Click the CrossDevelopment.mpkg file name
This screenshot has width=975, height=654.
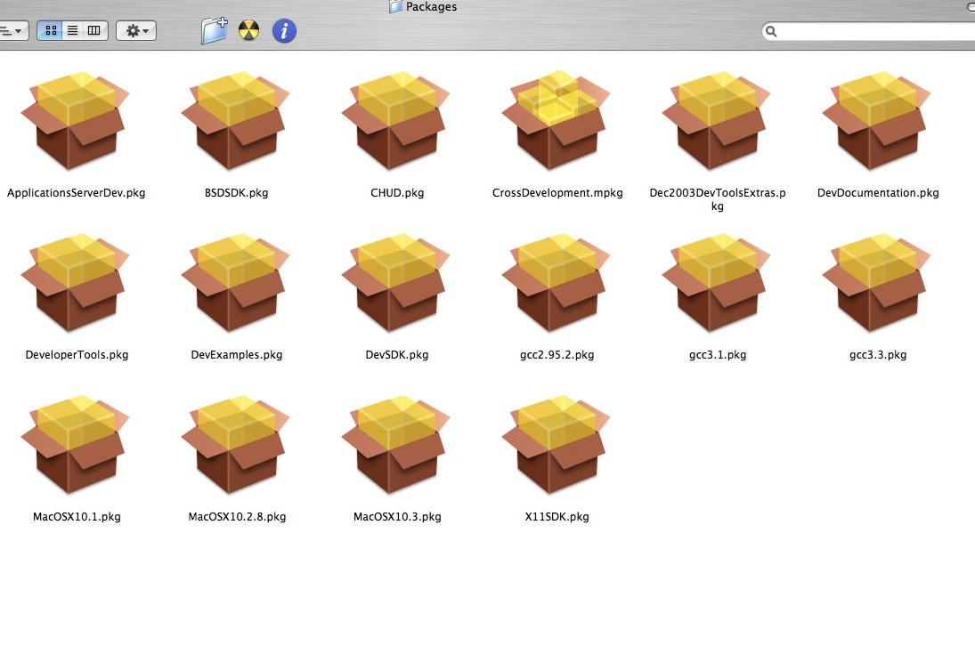[x=557, y=193]
